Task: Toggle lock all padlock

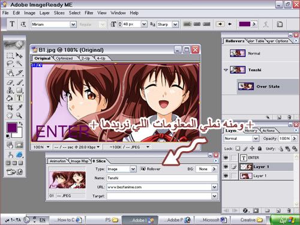Action: coord(260,148)
